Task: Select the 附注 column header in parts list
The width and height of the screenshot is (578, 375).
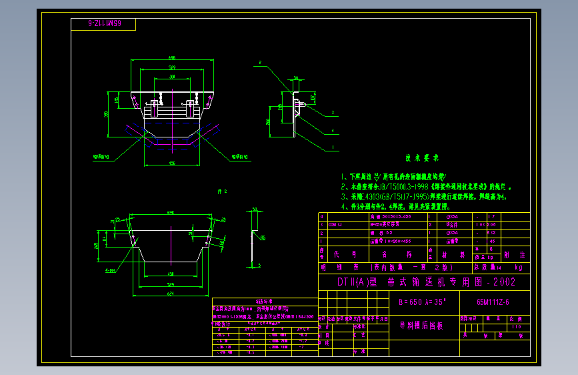Action: pos(515,255)
